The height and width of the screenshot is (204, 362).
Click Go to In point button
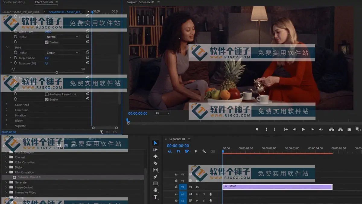point(286,129)
